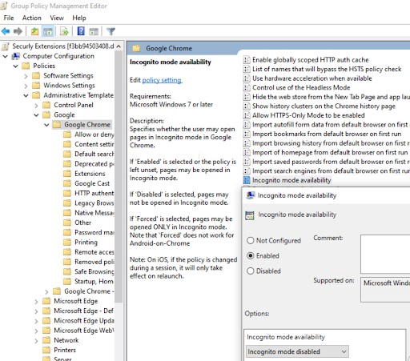Toggle the Show/Hide console tree icon

(x=48, y=31)
